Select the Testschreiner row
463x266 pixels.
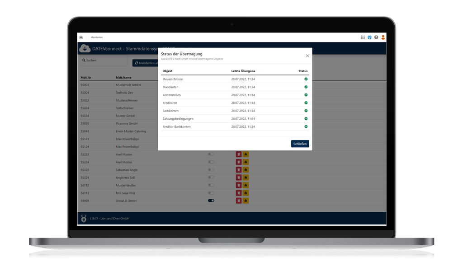coord(118,108)
